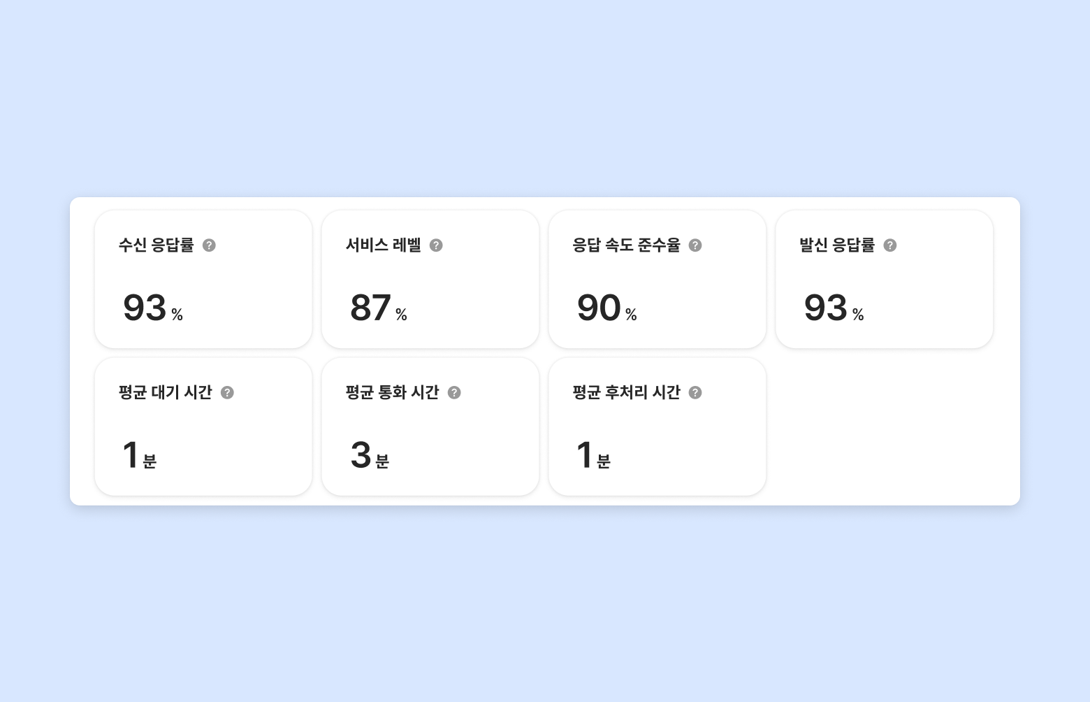Image resolution: width=1090 pixels, height=702 pixels.
Task: Click the 응답 속도 준수율 label
Action: pyautogui.click(x=626, y=245)
